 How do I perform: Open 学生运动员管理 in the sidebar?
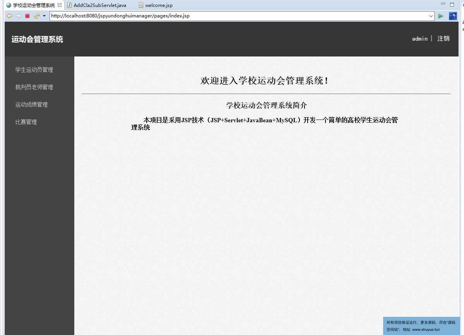click(x=34, y=70)
